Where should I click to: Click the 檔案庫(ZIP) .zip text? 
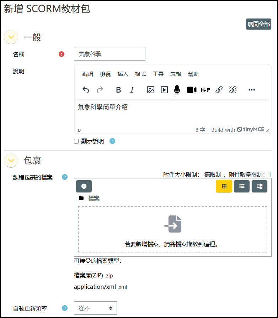pyautogui.click(x=93, y=275)
